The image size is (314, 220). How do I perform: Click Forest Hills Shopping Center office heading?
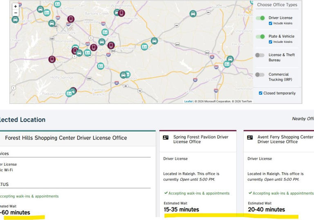66,138
